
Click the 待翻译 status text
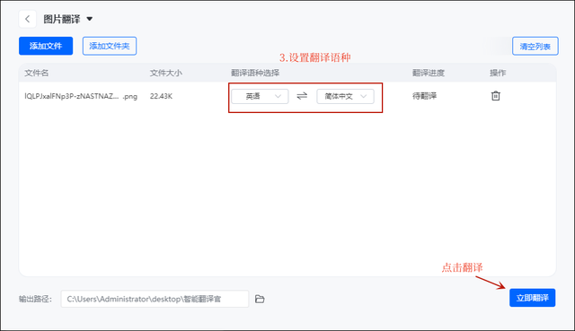pyautogui.click(x=424, y=96)
